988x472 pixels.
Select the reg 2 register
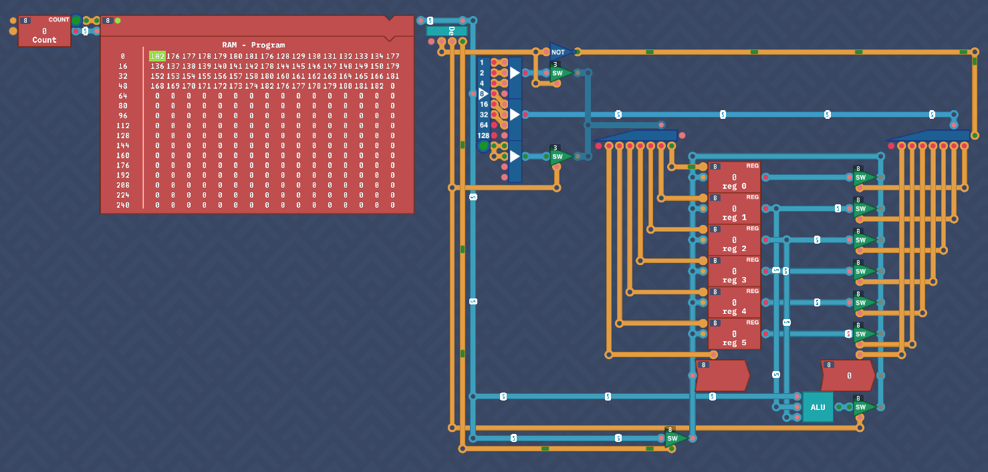(x=734, y=240)
